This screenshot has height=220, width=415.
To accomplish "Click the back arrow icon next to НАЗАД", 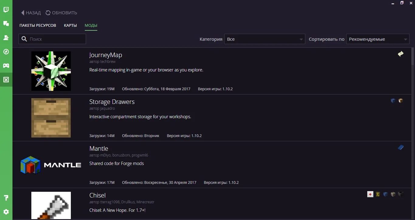I will [x=22, y=13].
